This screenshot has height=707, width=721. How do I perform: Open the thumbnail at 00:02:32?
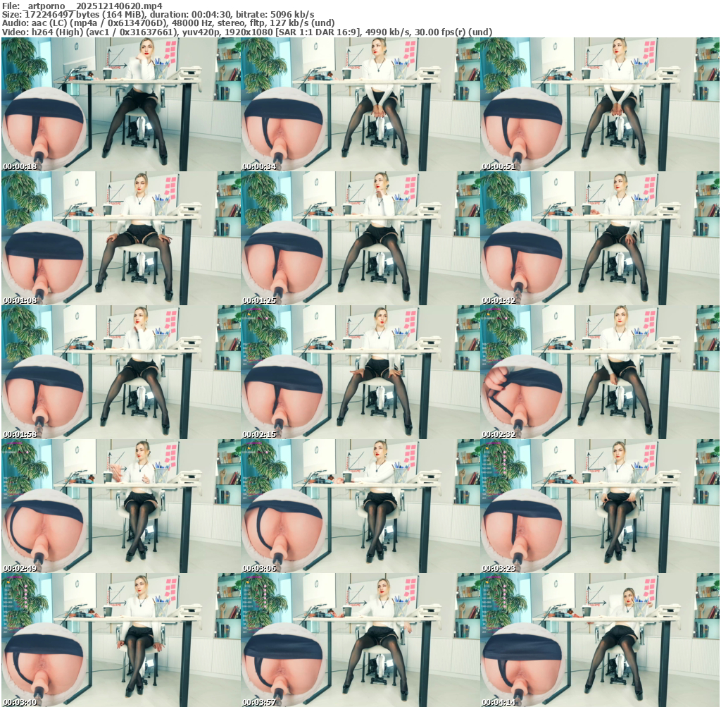[600, 372]
